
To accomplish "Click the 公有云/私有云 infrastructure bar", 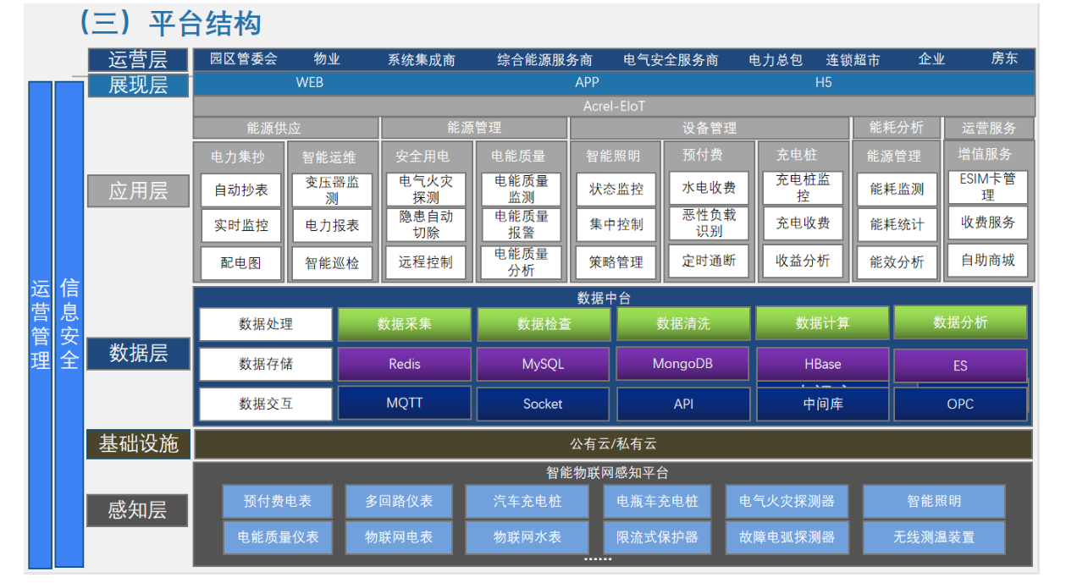I will pos(614,444).
